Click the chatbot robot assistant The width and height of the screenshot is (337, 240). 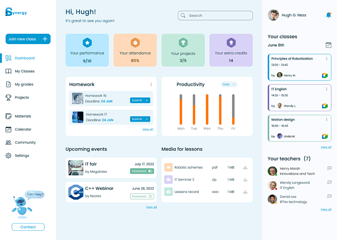click(x=22, y=207)
